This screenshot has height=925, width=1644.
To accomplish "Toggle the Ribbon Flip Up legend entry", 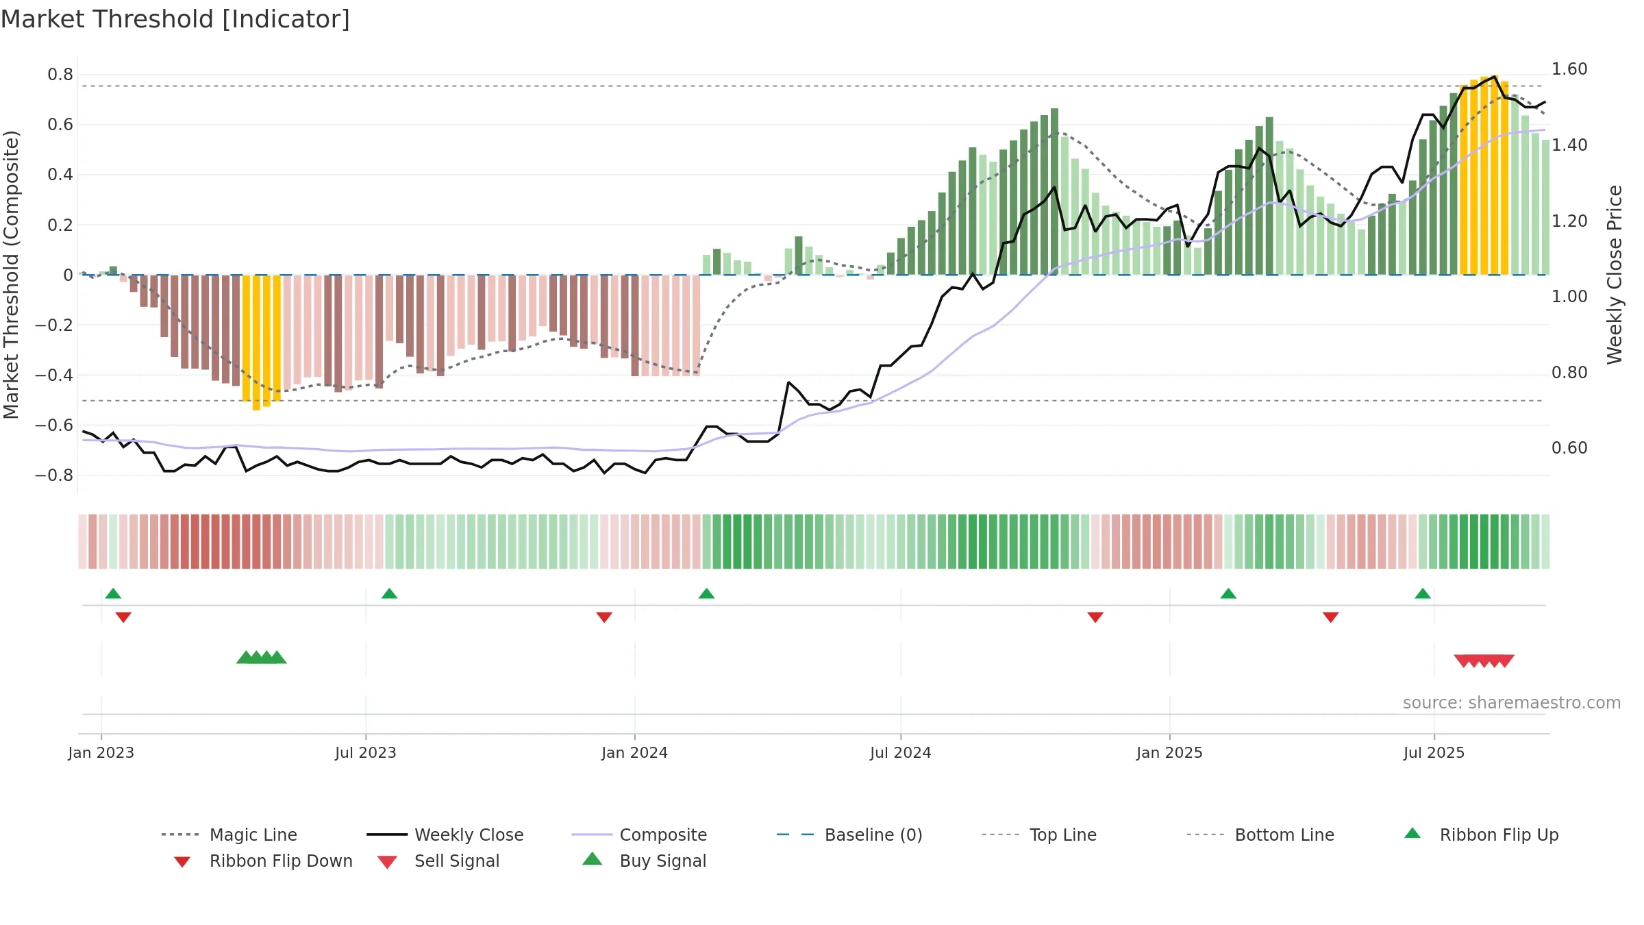I will pos(1481,835).
